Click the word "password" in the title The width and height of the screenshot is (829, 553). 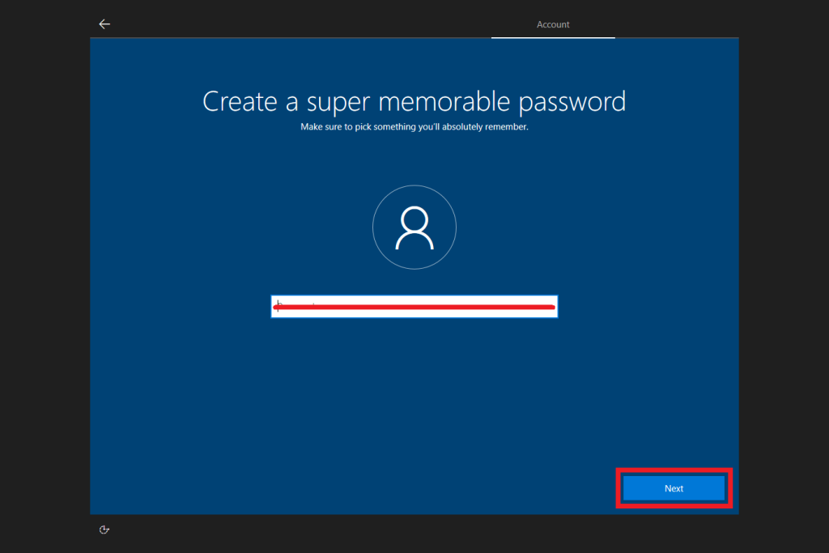[x=572, y=103]
